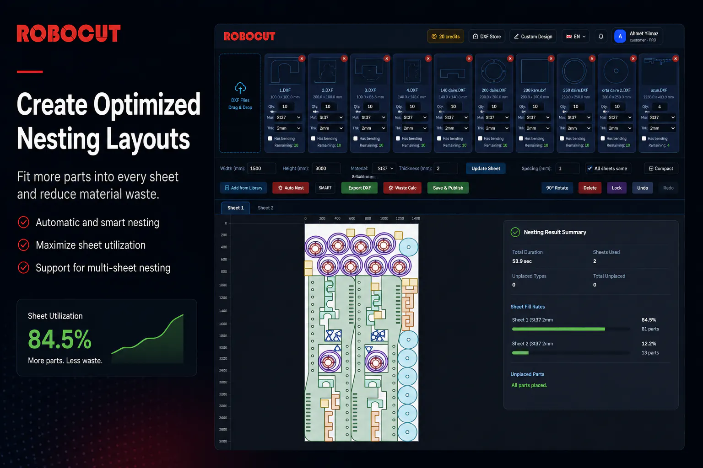Viewport: 703px width, 468px height.
Task: Click Save & Publish
Action: tap(448, 188)
